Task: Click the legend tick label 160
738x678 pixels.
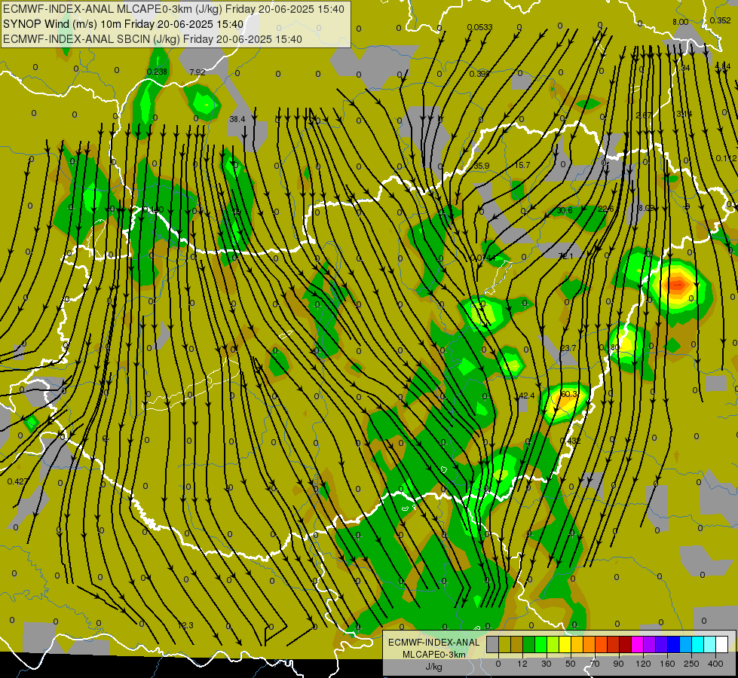Action: (667, 664)
